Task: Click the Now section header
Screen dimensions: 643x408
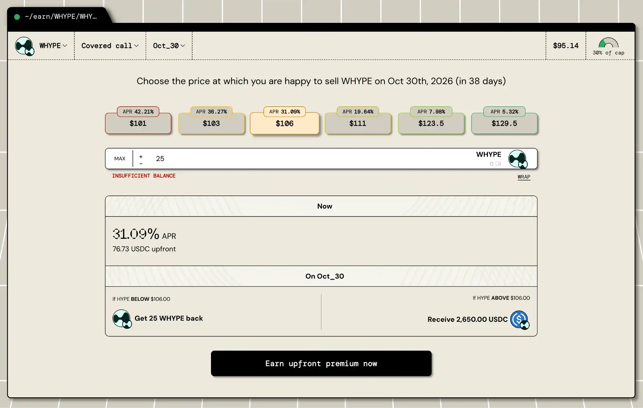Action: pyautogui.click(x=321, y=206)
